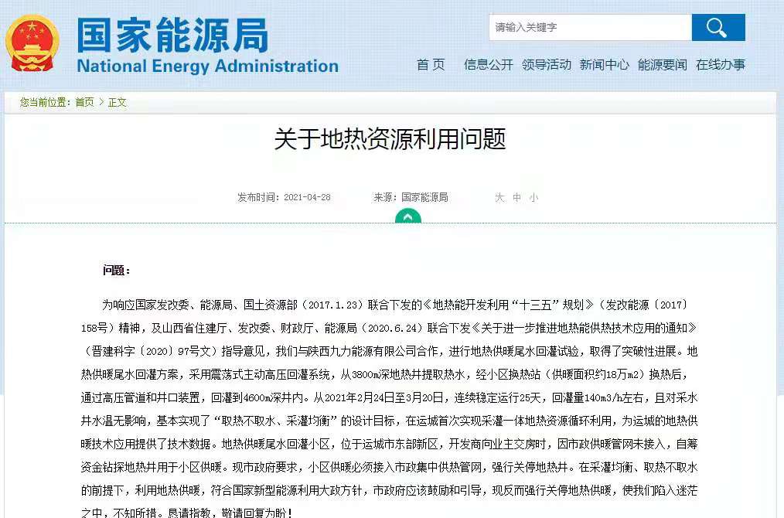Set article font size to 小
The image size is (784, 518).
533,198
